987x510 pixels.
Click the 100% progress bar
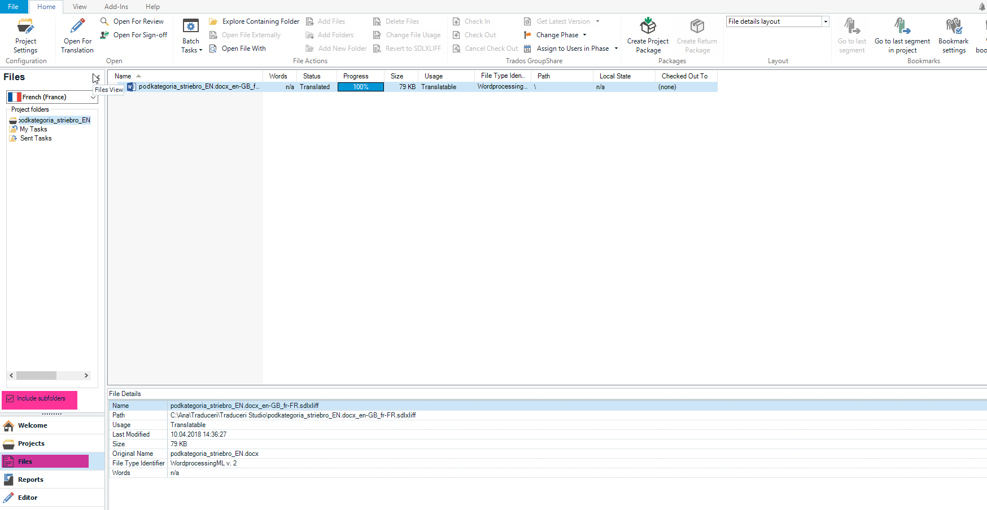tap(360, 87)
